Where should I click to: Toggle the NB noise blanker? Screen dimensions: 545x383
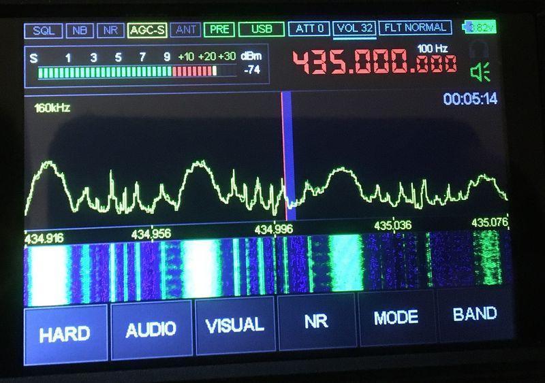click(x=80, y=31)
